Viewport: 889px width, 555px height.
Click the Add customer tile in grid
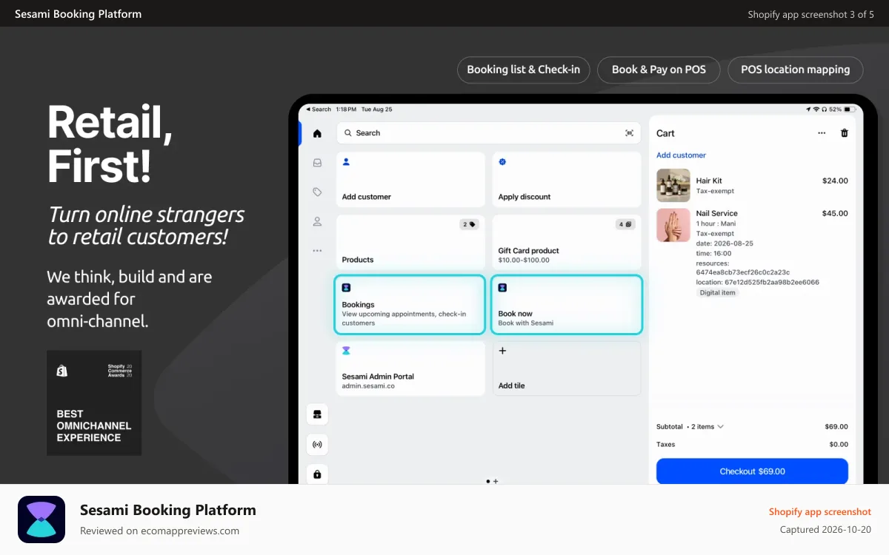[410, 180]
